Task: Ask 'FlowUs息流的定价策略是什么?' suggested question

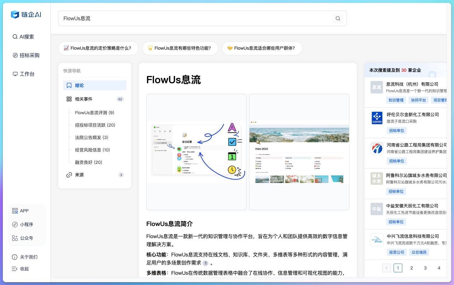Action: tap(98, 48)
